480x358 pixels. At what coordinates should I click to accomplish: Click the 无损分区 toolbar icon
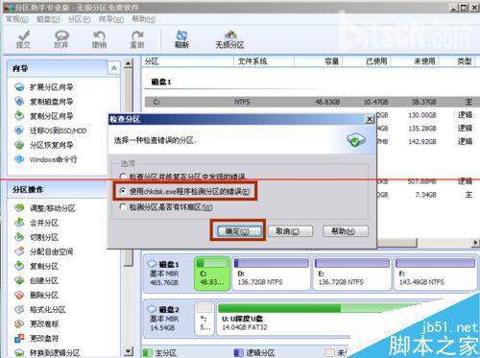[x=229, y=39]
